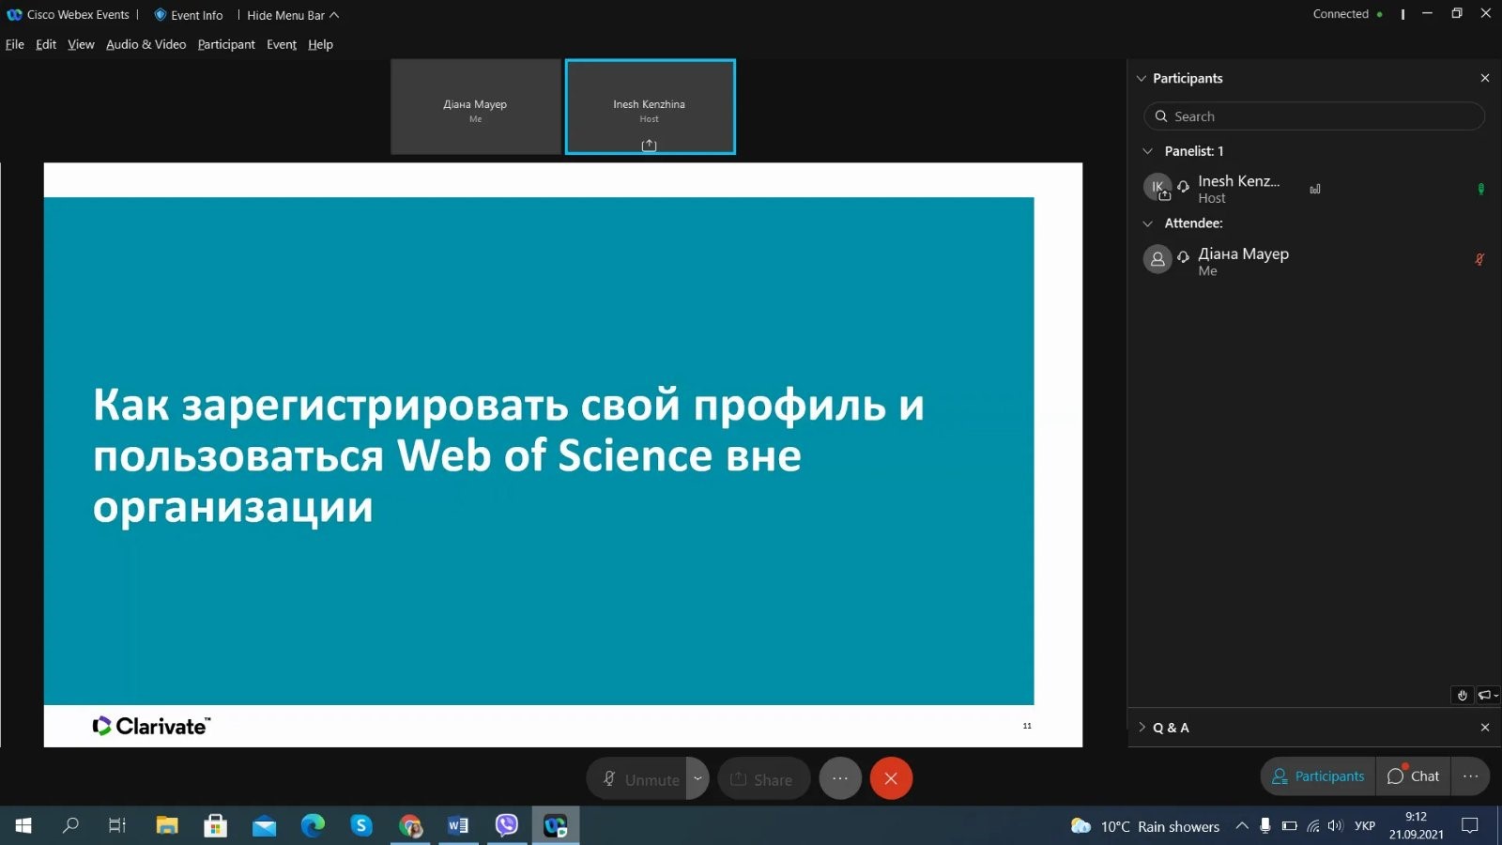Open the Help menu
This screenshot has height=845, width=1502.
[x=320, y=44]
